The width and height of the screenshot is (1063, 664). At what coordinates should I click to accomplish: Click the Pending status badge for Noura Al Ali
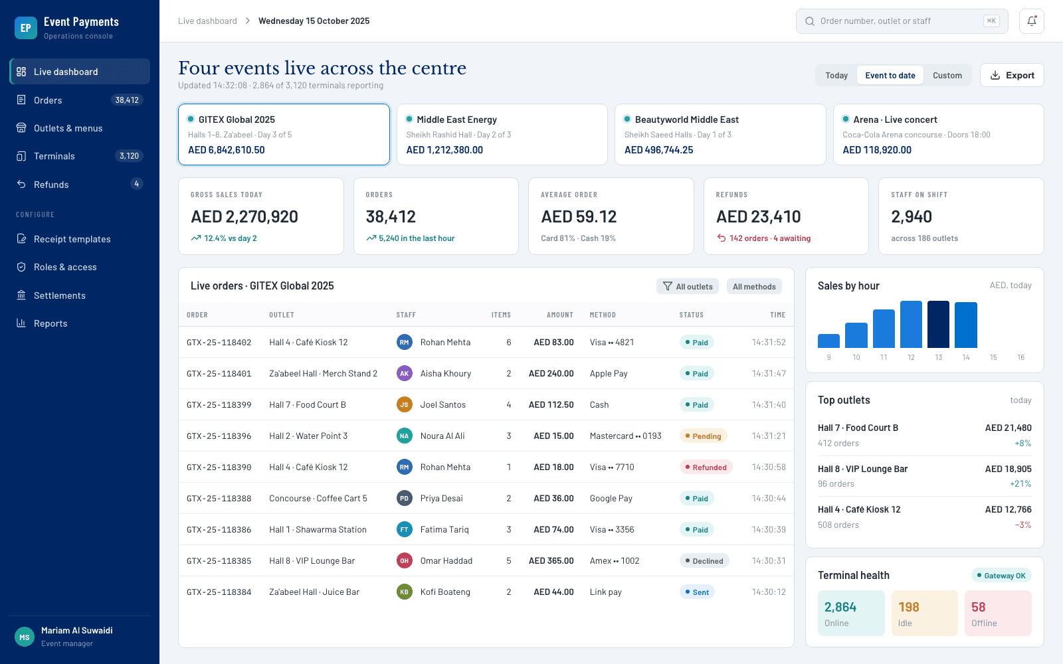pyautogui.click(x=703, y=436)
